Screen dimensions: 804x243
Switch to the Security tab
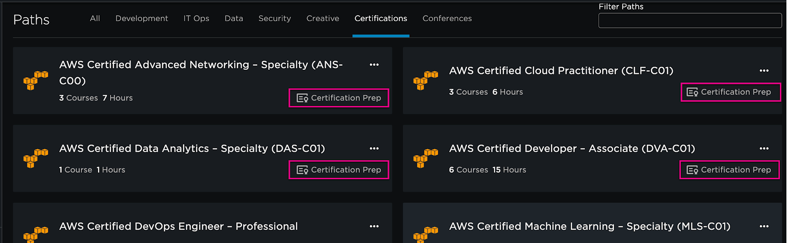[275, 19]
